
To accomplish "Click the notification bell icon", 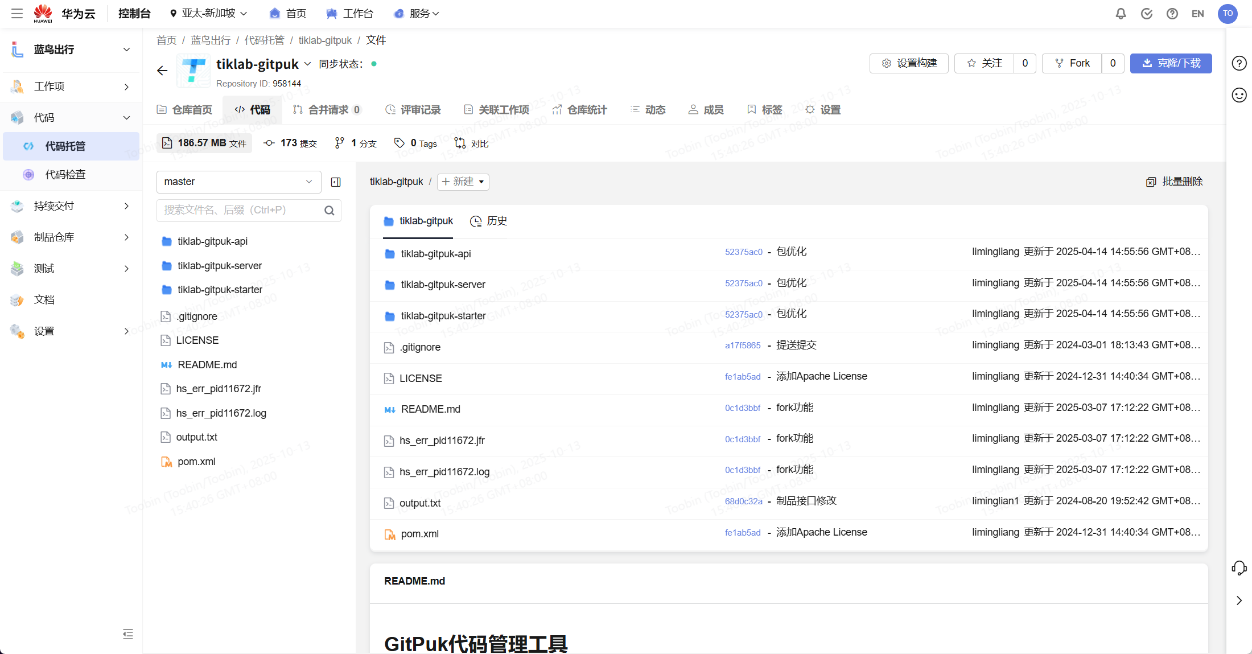I will point(1121,14).
